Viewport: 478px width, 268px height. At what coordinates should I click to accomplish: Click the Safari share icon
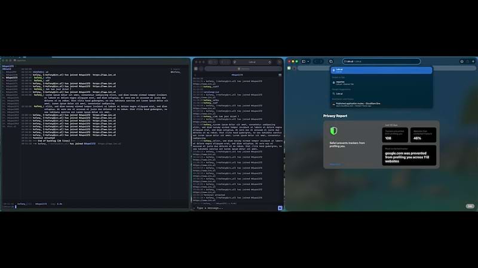click(x=467, y=61)
